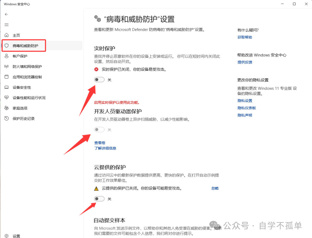Click the antenna icon for 防火墙和网络保护

tap(7, 66)
